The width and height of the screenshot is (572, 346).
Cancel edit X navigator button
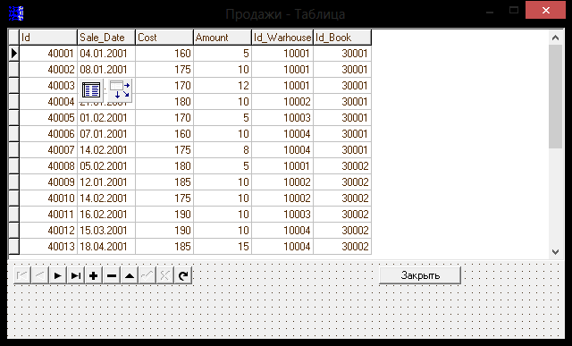click(x=164, y=275)
